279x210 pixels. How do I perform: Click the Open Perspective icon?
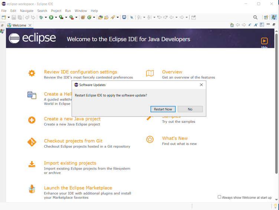(x=266, y=17)
